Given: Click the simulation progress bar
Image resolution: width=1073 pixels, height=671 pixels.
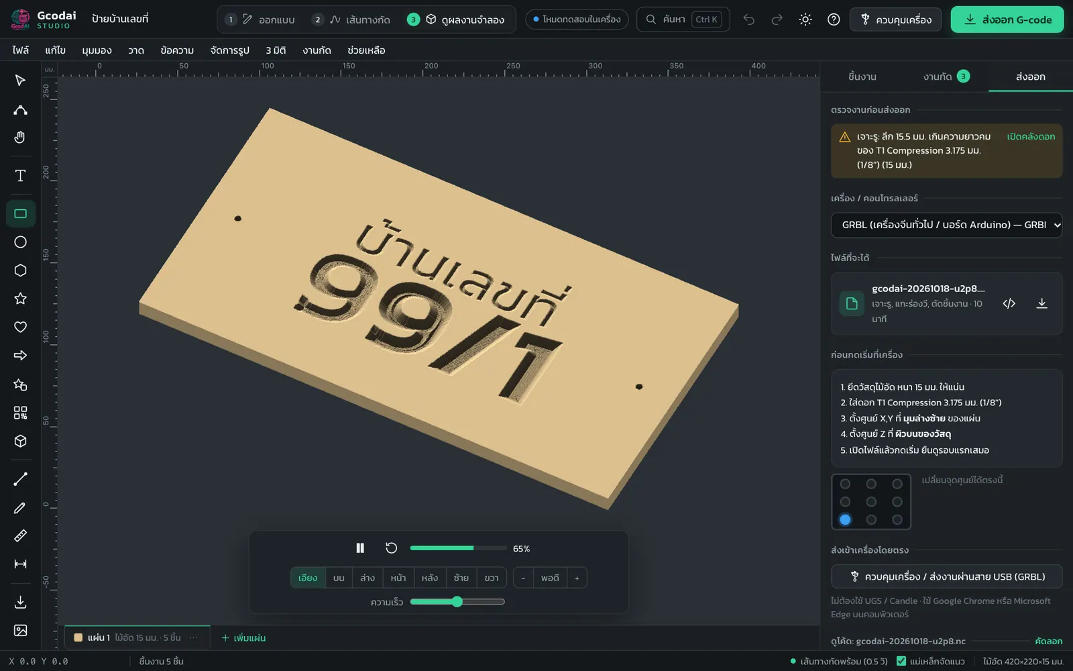Looking at the screenshot, I should [458, 548].
